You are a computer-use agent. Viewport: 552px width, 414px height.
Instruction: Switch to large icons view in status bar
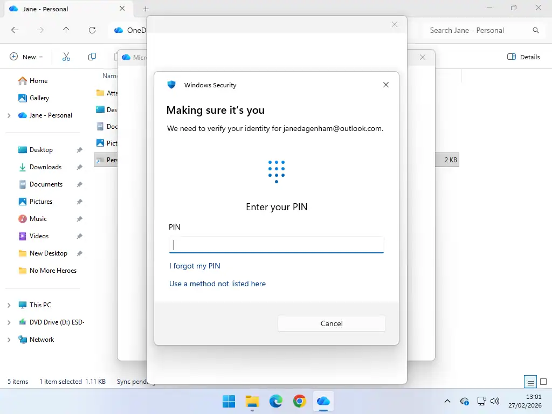point(543,381)
